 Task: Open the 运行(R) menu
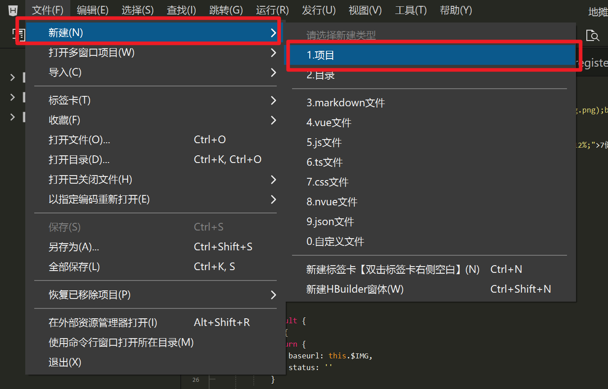(272, 10)
